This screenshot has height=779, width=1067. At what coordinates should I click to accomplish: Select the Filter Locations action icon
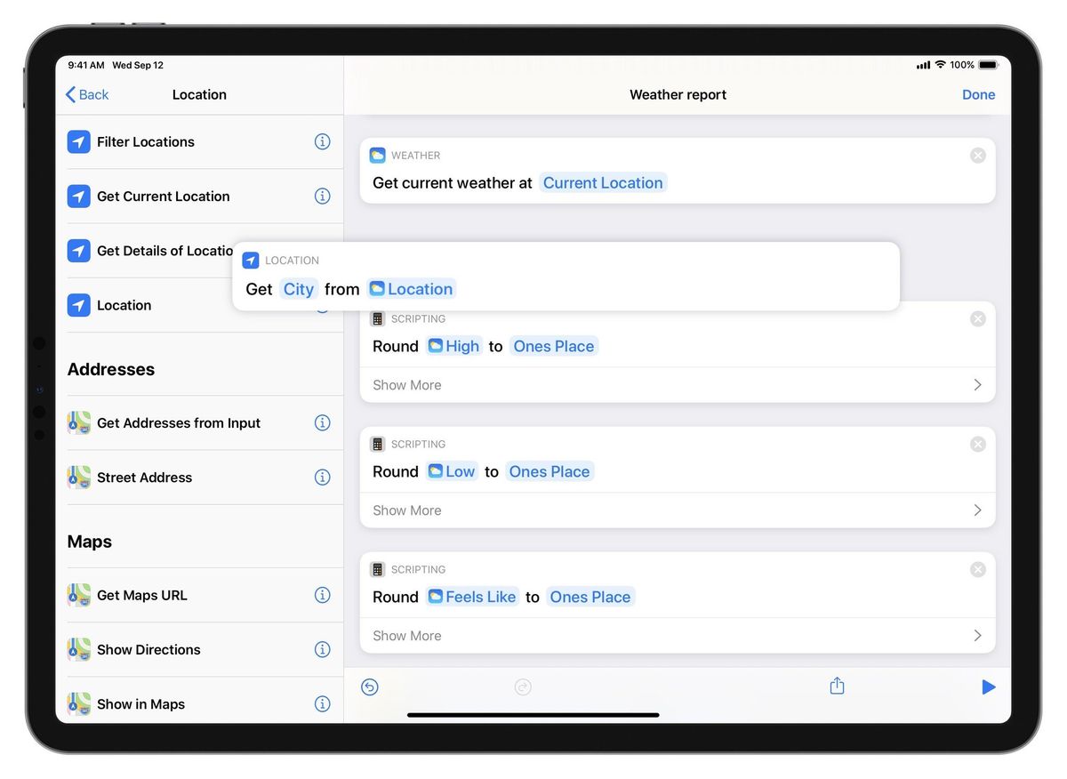tap(78, 141)
